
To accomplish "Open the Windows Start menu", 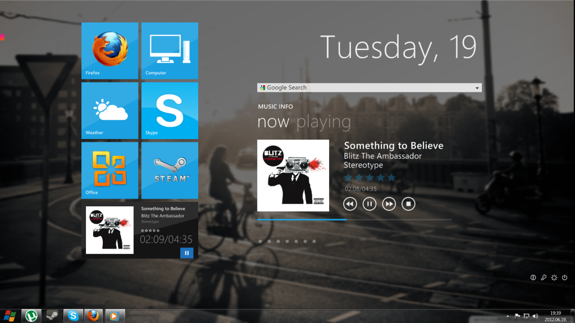I will 10,316.
